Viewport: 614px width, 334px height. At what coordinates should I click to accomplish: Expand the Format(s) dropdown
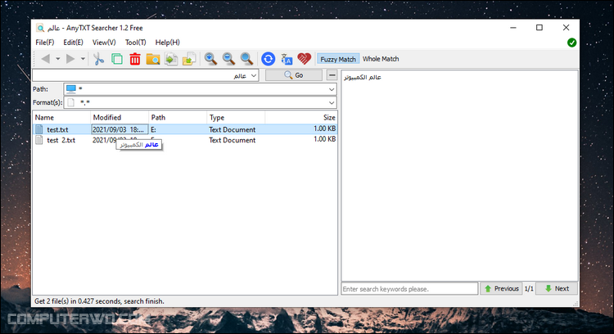click(x=332, y=102)
